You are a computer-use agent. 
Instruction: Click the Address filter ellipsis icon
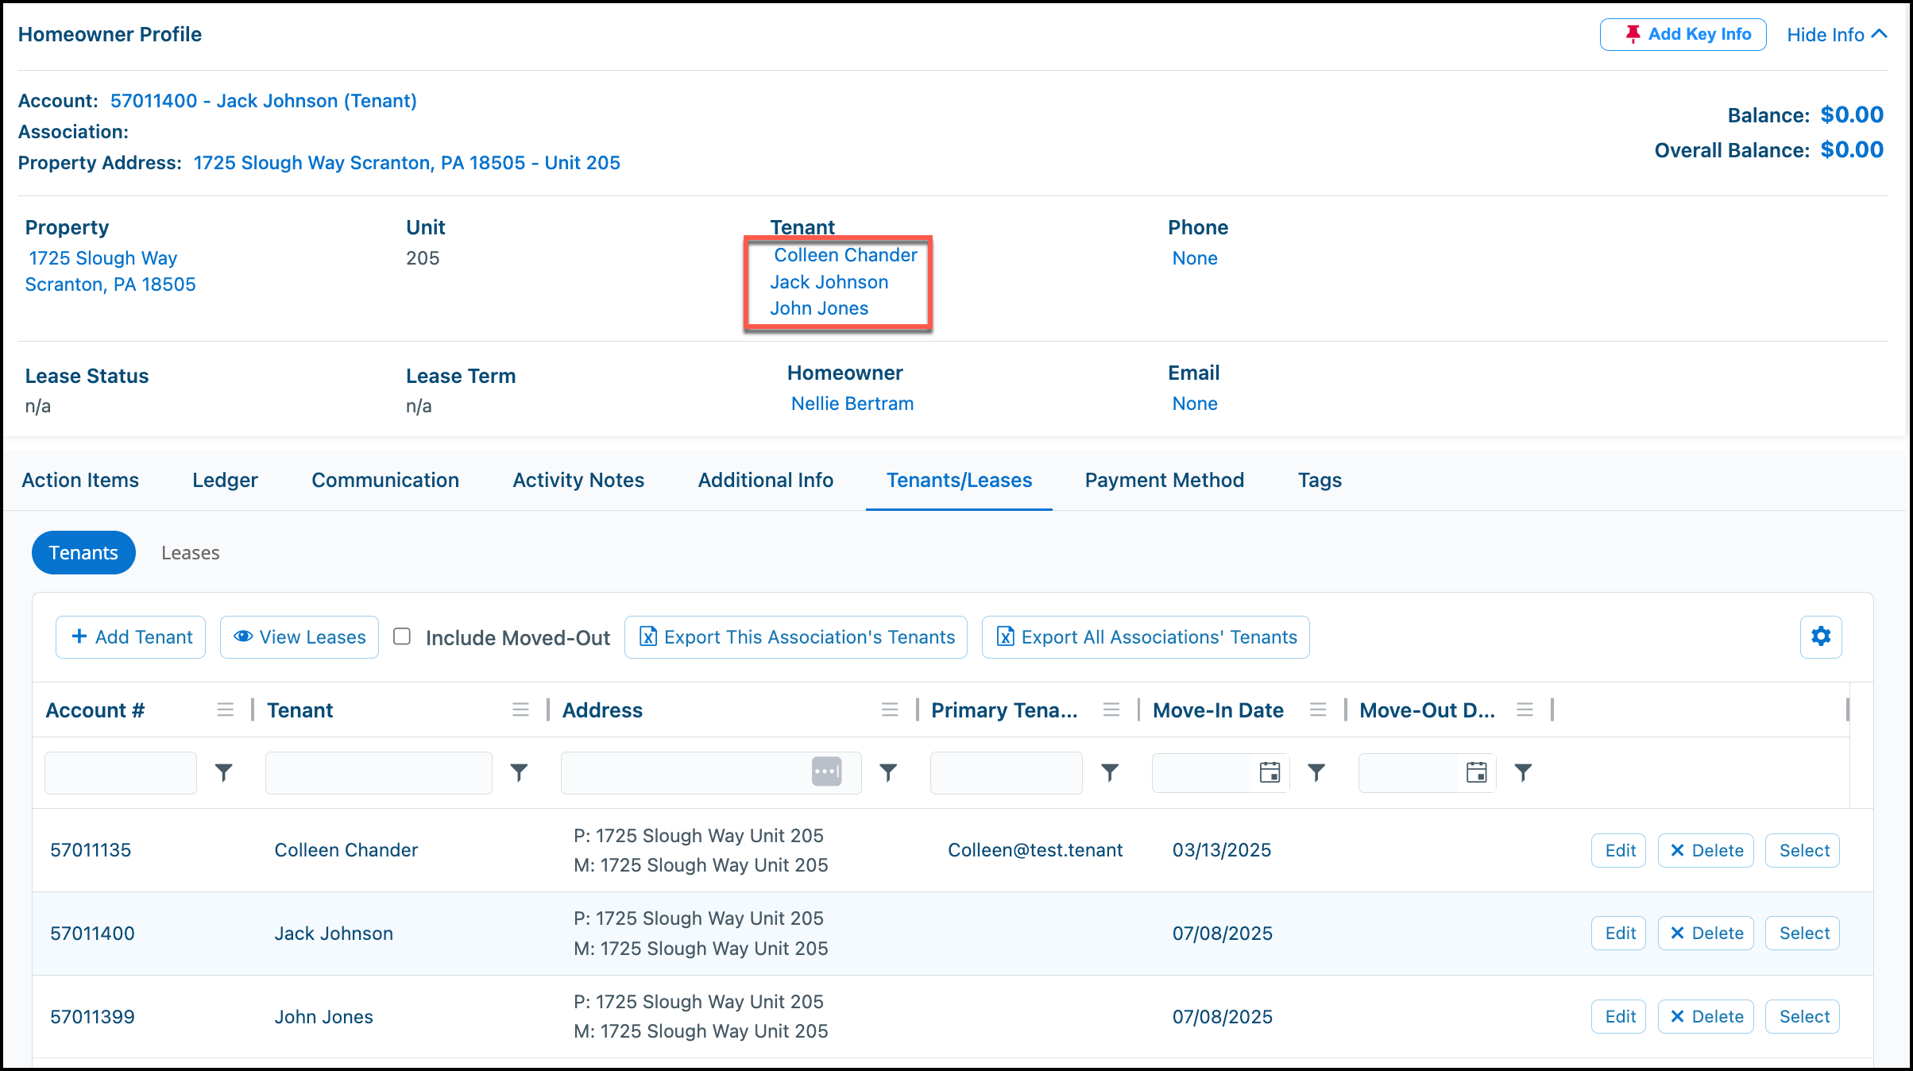tap(826, 771)
